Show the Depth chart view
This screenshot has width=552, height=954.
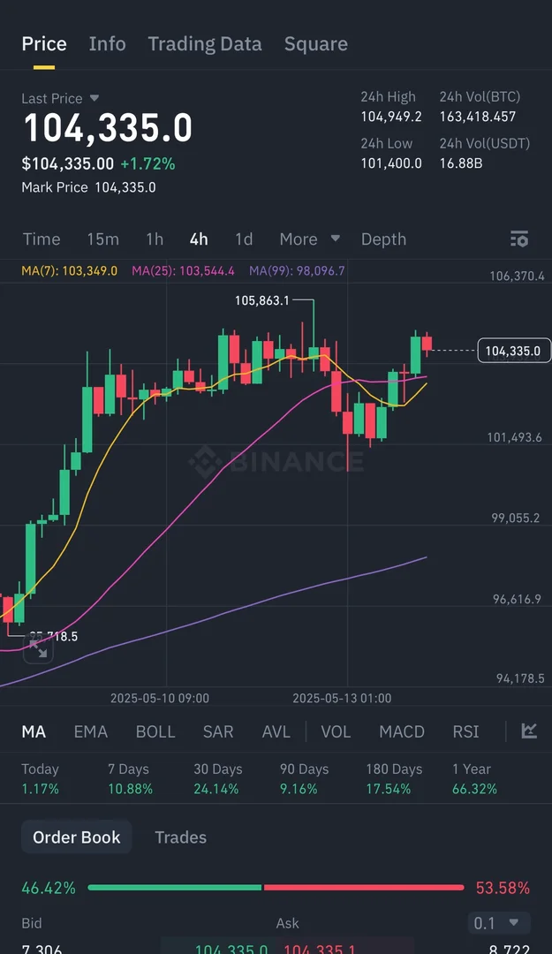(x=383, y=239)
